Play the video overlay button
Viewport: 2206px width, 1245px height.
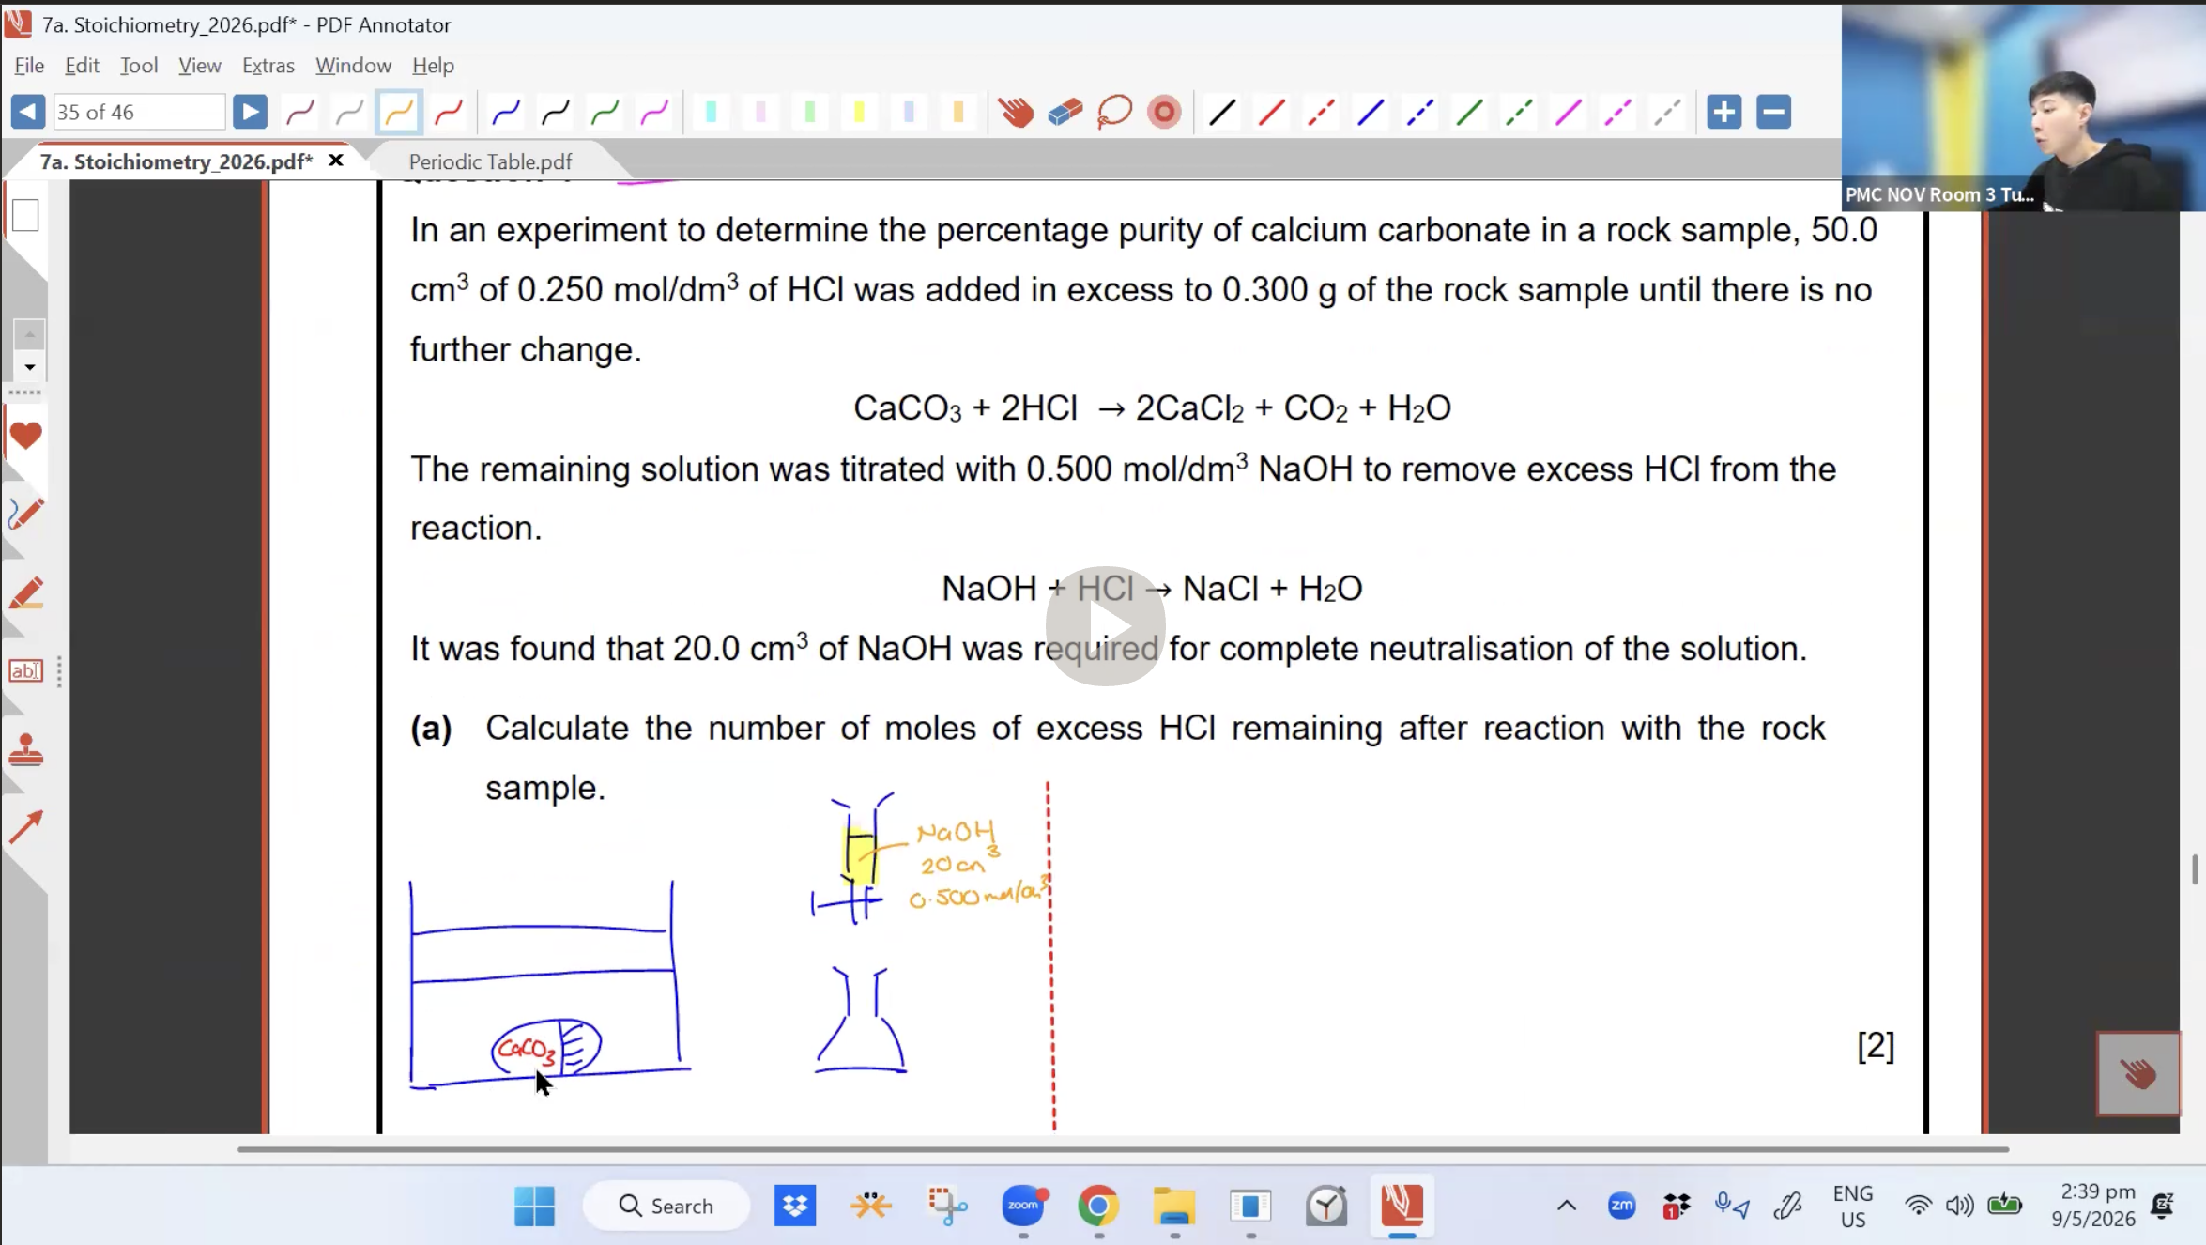(1106, 625)
